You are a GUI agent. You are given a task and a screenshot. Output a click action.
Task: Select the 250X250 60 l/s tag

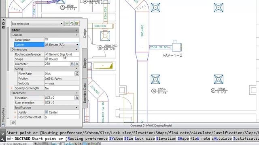coord(108,48)
